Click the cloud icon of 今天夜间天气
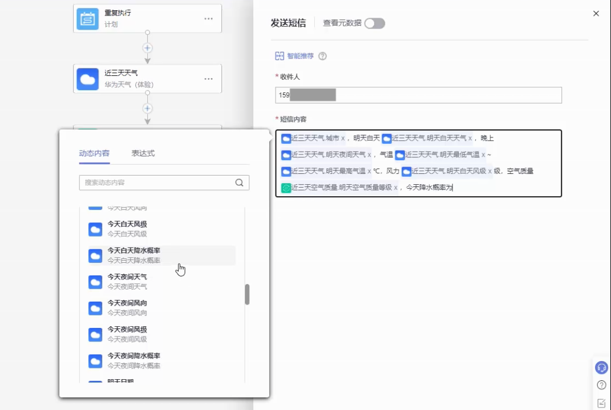 coord(95,282)
